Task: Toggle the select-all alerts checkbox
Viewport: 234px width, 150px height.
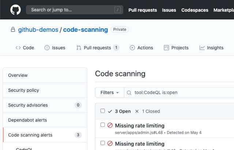Action: (103, 111)
